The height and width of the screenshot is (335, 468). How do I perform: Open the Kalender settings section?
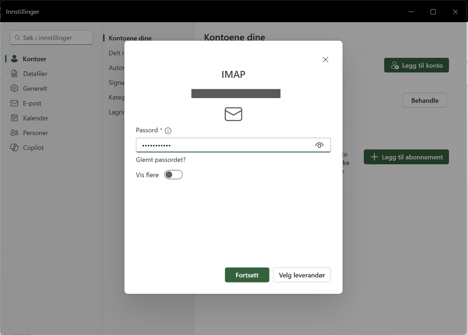51,118
